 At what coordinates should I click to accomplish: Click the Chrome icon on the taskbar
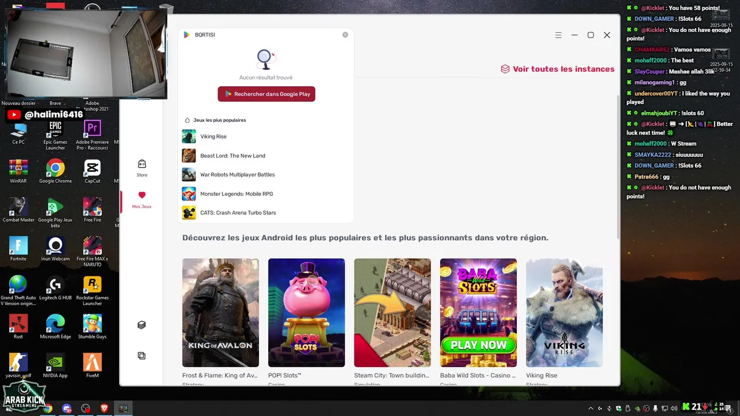pos(47,408)
